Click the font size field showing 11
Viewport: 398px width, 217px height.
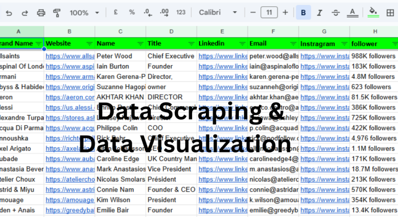tap(269, 12)
